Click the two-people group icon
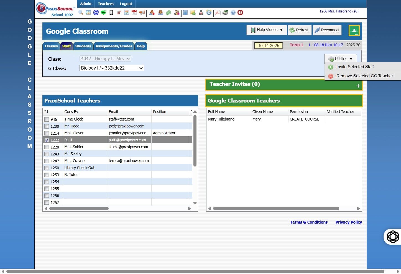Viewport: 401px width, 274px height. pyautogui.click(x=177, y=12)
